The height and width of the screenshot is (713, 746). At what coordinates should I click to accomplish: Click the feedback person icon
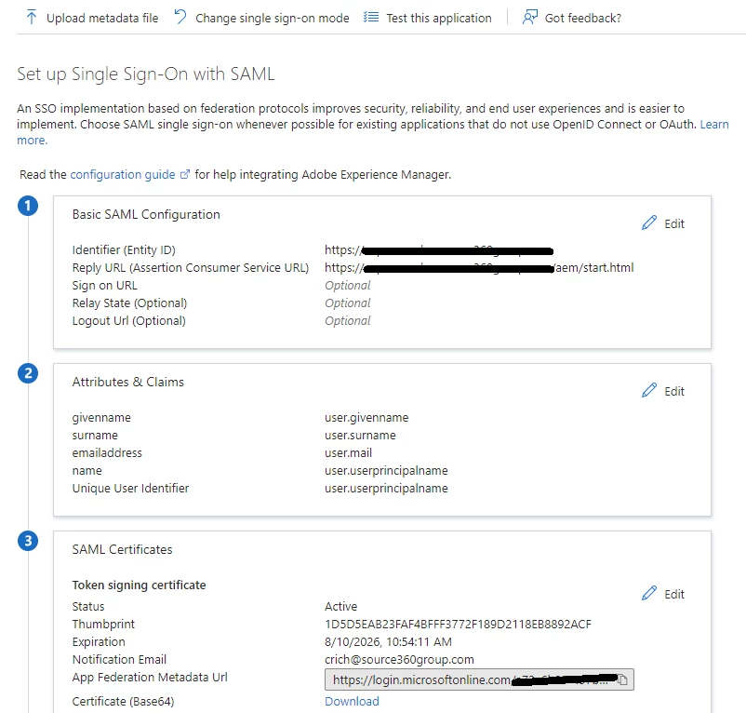[x=530, y=17]
